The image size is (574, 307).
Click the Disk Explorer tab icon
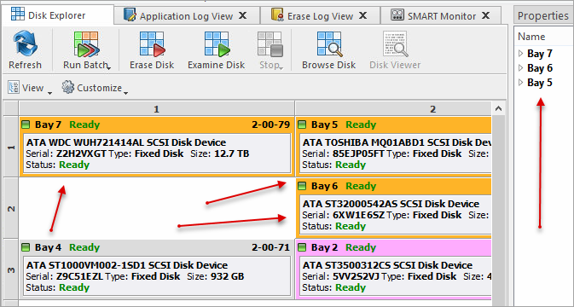pos(18,14)
